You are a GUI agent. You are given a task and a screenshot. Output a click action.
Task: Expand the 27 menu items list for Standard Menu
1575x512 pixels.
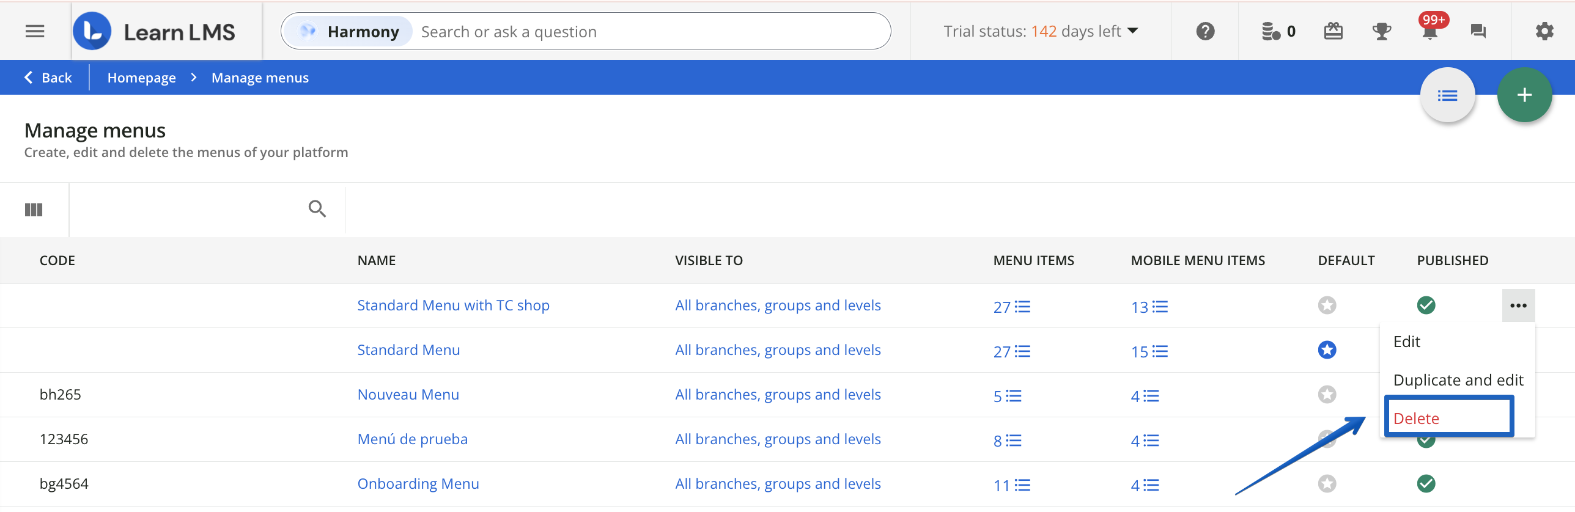1011,351
